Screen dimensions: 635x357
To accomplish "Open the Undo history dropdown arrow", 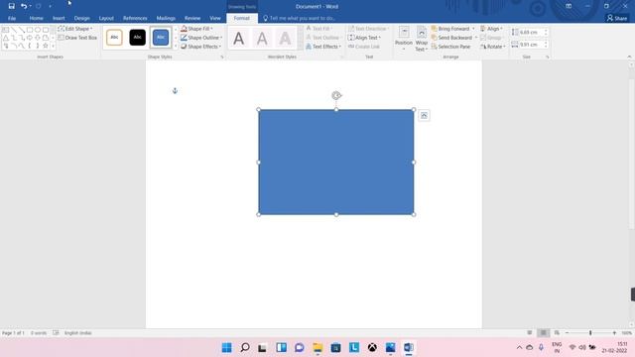I will (31, 6).
